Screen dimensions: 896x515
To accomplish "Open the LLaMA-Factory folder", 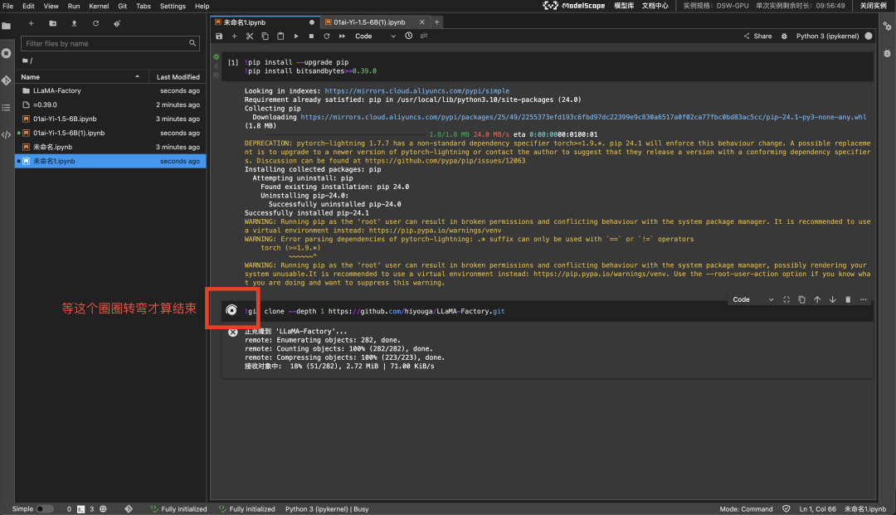I will 110,90.
